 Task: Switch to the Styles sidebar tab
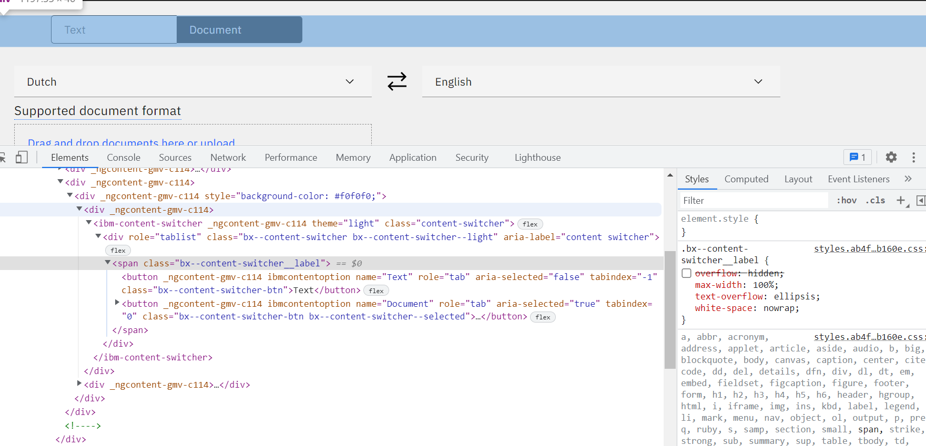click(x=697, y=179)
